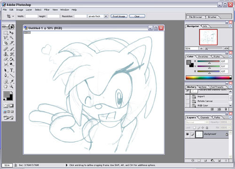Click the foreground color swatch in toolbox
Viewport: 235px width, 169px height.
[7, 94]
